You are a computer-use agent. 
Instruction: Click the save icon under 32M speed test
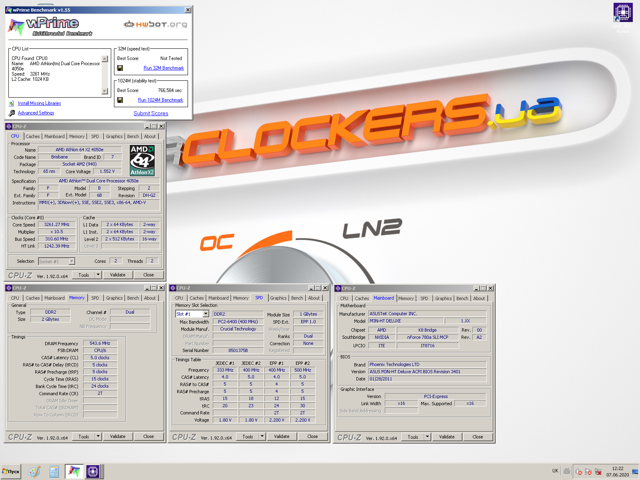(x=120, y=68)
